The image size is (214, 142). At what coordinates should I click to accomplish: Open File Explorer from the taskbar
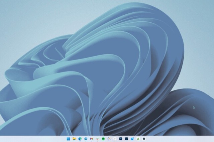pyautogui.click(x=74, y=139)
